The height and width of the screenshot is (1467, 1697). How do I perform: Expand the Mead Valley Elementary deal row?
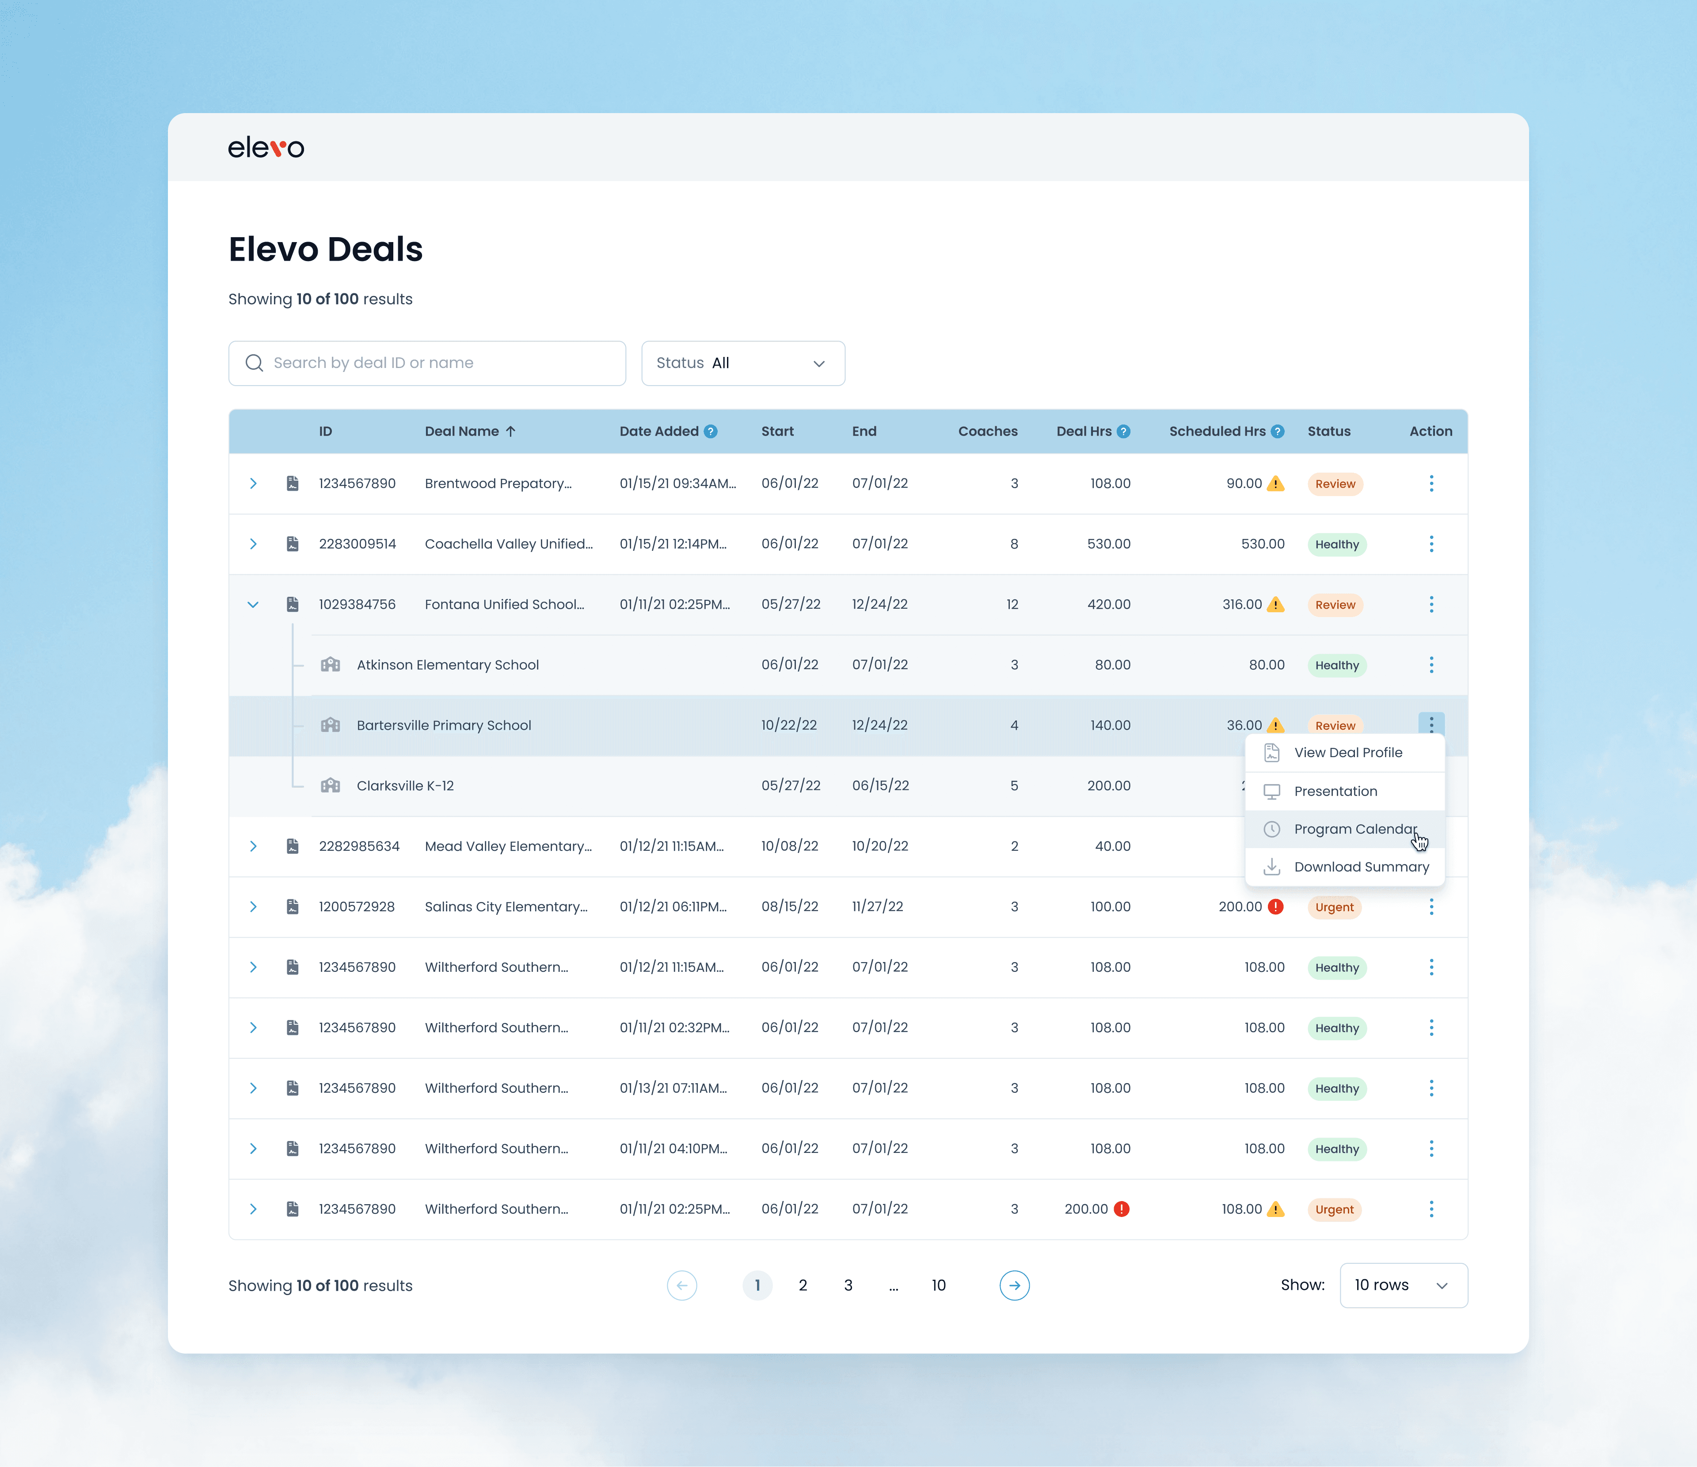(253, 846)
